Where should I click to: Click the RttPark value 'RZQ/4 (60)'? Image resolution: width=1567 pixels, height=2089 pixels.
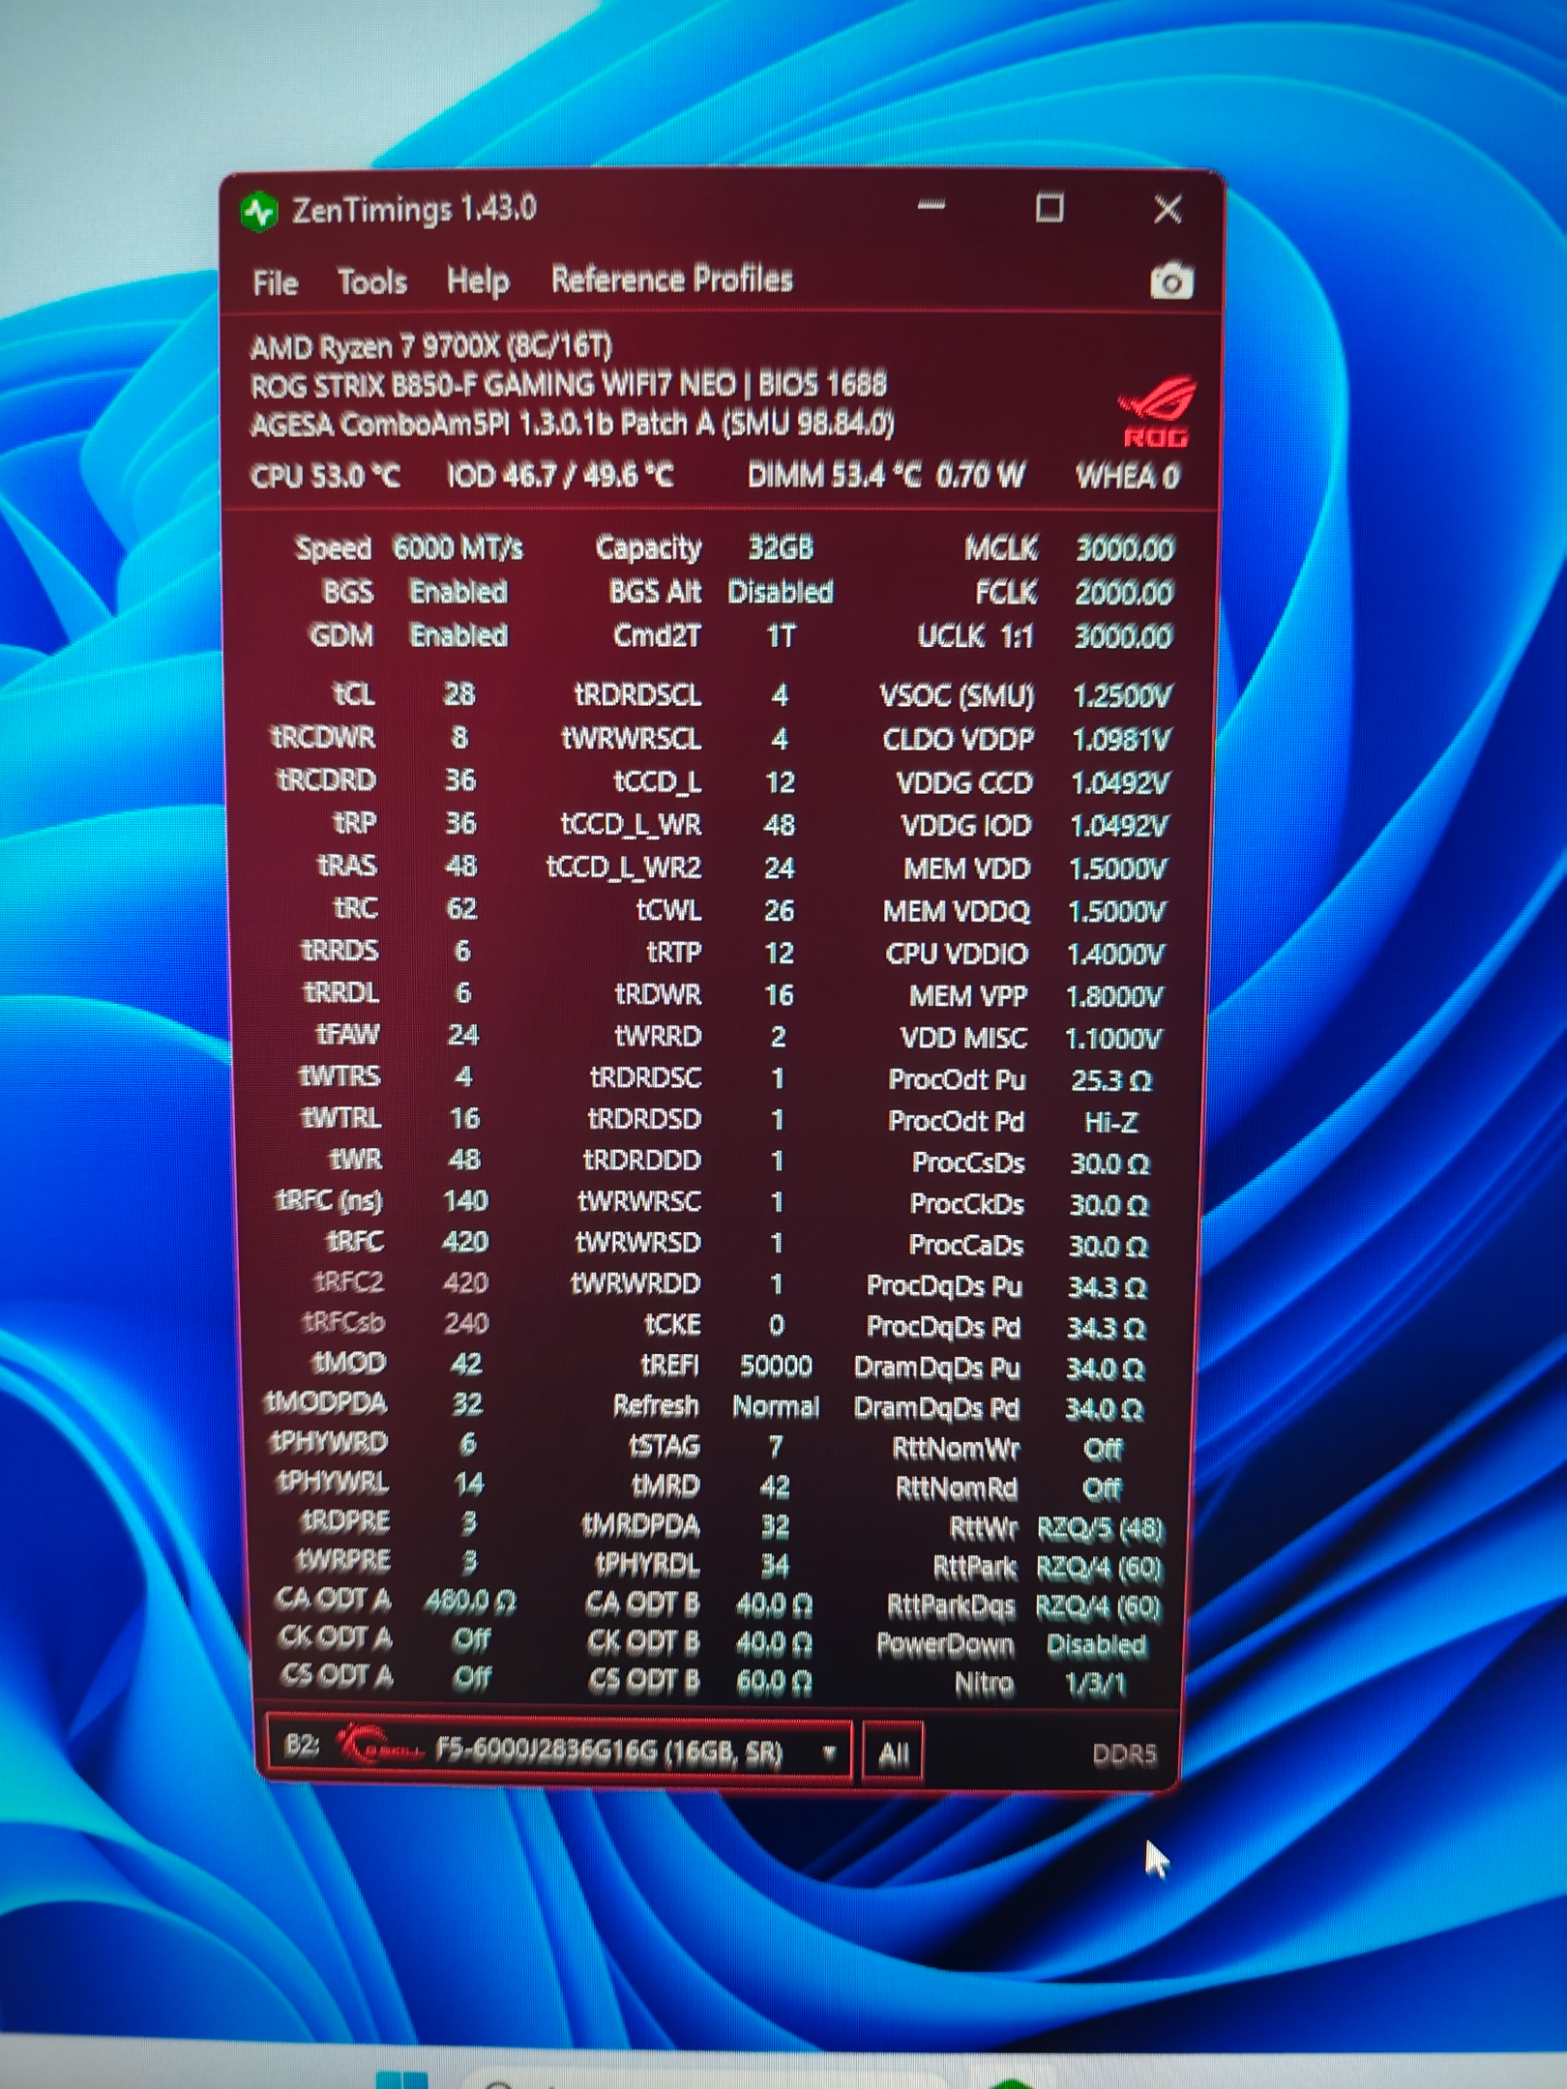[x=1100, y=1568]
